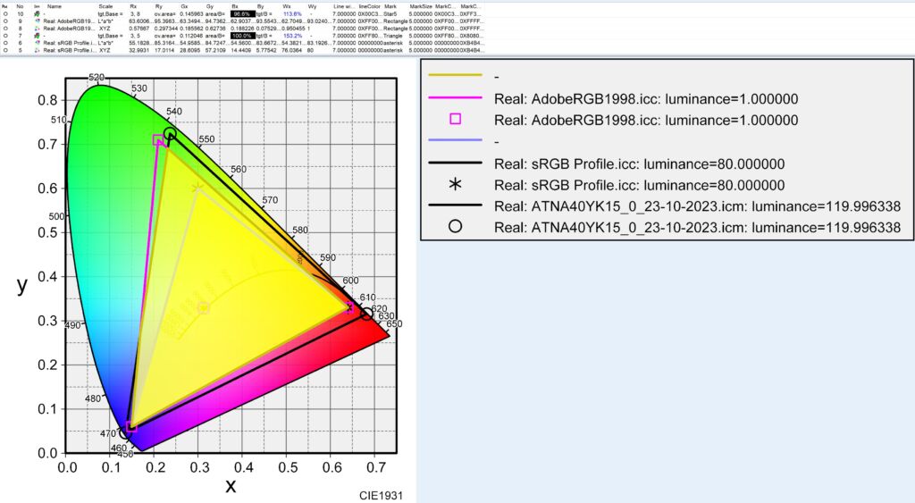
Task: Click the sRGB XYZ icon in row 5
Action: (37, 50)
